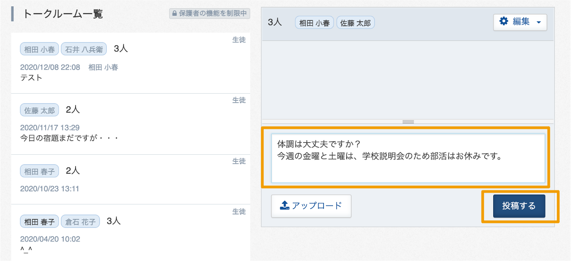Click the 保護者の機能を制限中 badge
This screenshot has height=261, width=571.
tap(209, 14)
